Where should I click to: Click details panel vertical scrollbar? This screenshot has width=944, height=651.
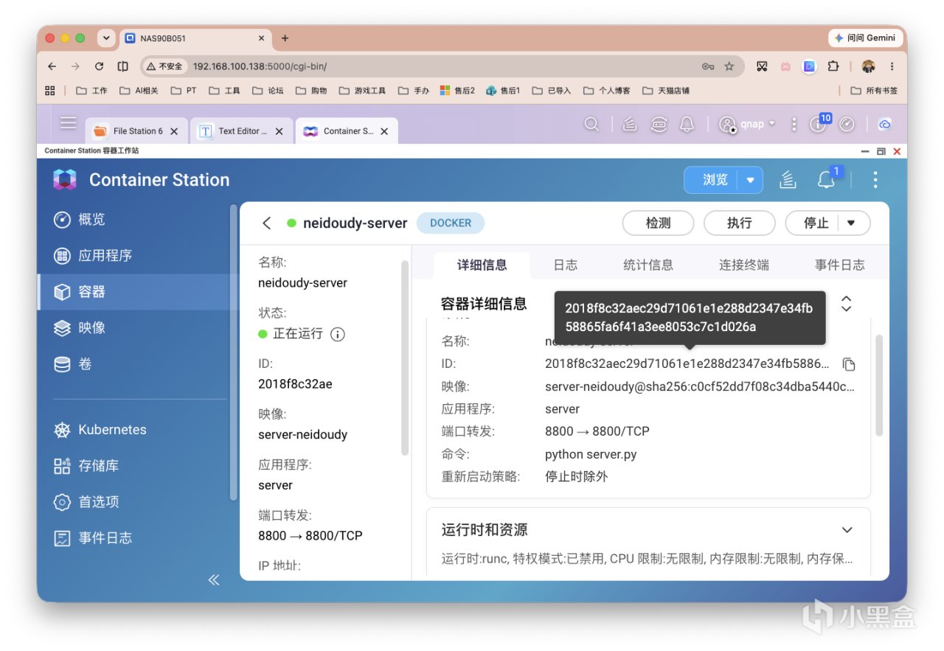(878, 386)
